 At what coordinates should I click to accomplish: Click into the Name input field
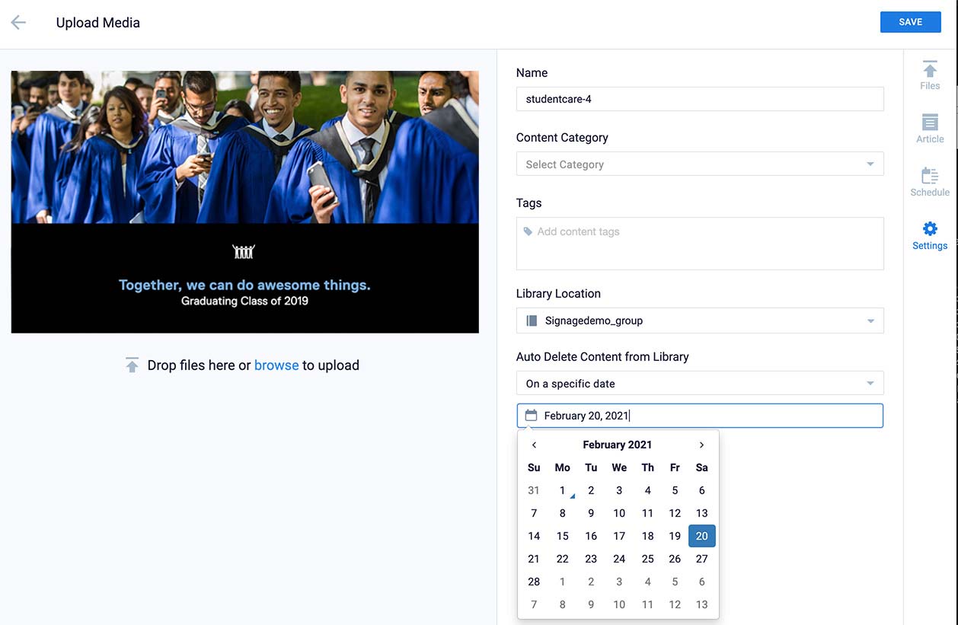(x=699, y=99)
